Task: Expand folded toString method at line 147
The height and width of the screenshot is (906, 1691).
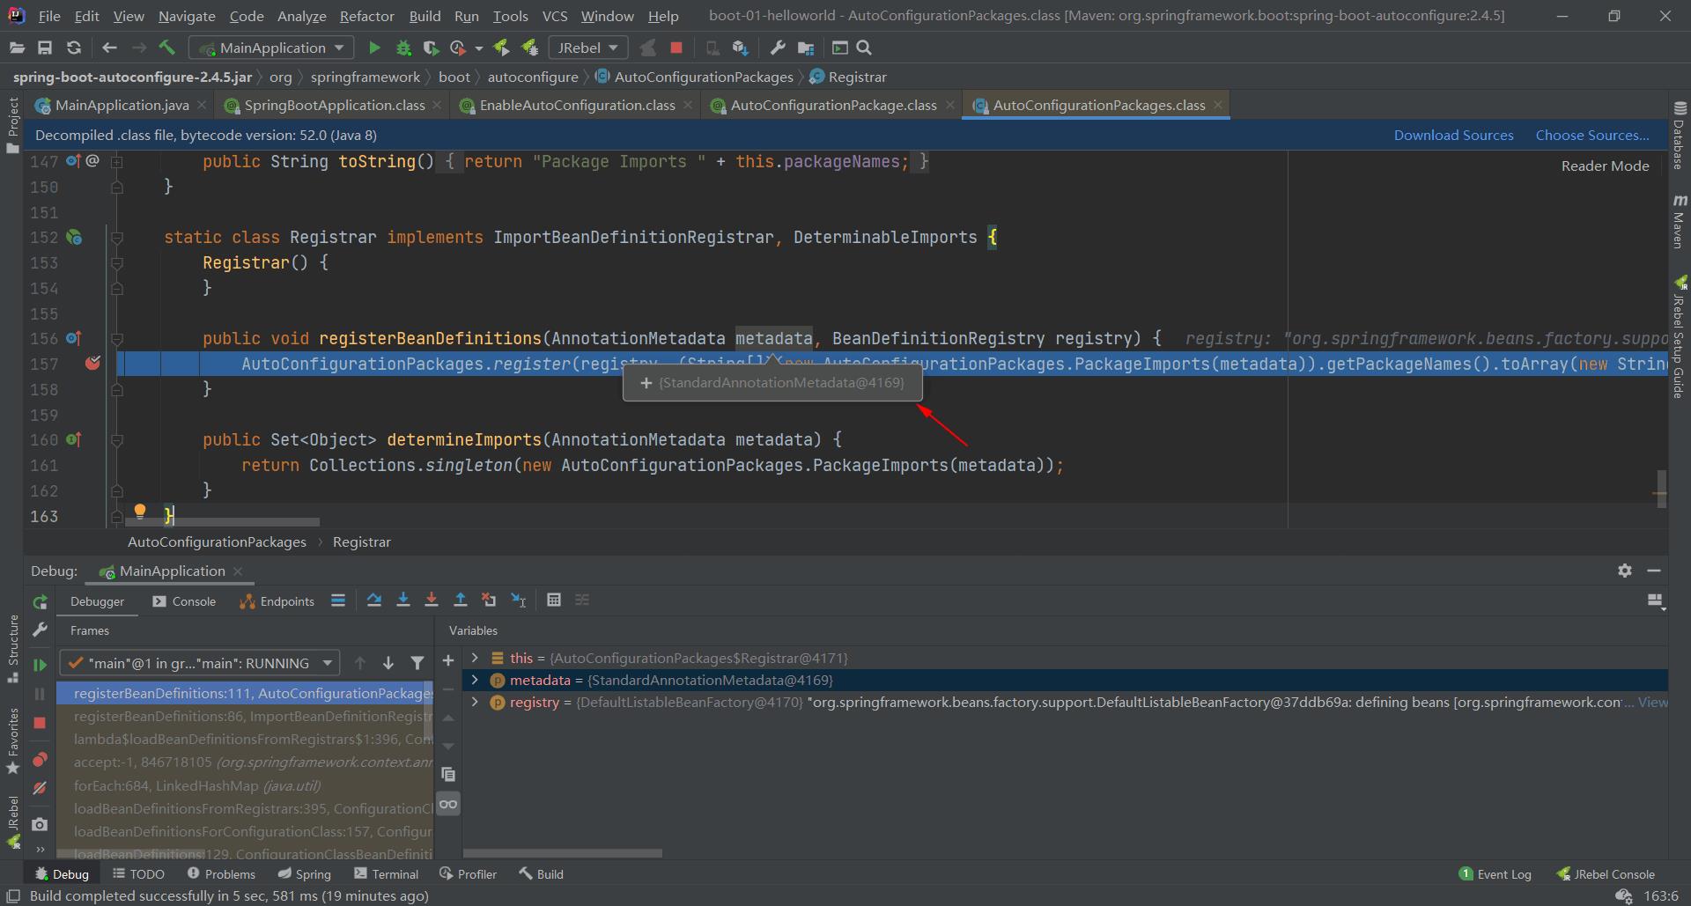Action: click(116, 162)
